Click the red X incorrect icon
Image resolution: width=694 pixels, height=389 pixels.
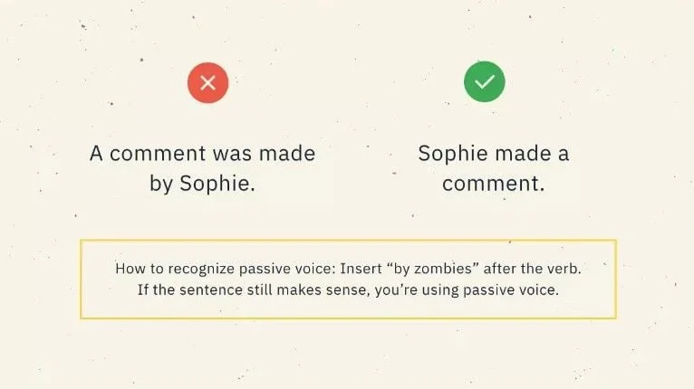[207, 83]
